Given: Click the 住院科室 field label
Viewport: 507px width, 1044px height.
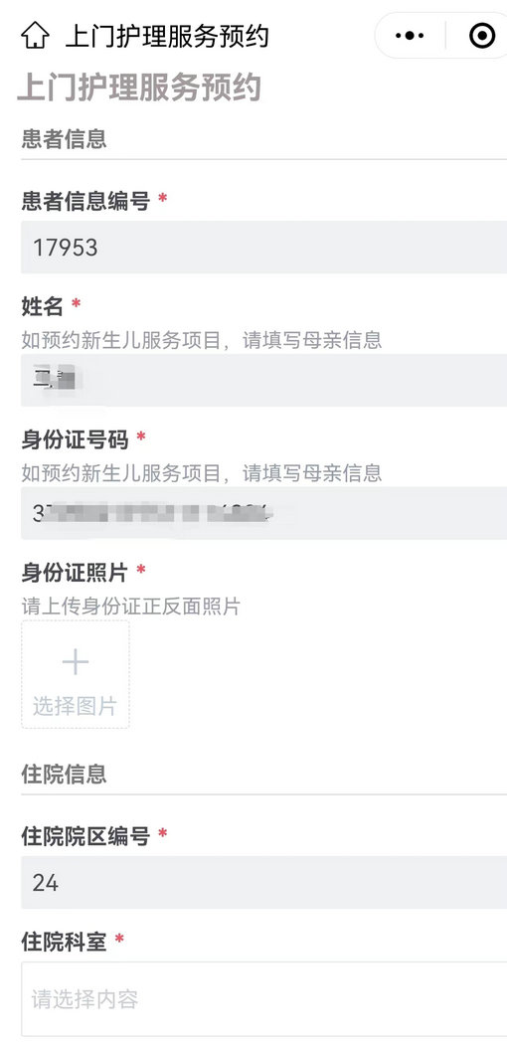Looking at the screenshot, I should coord(64,942).
